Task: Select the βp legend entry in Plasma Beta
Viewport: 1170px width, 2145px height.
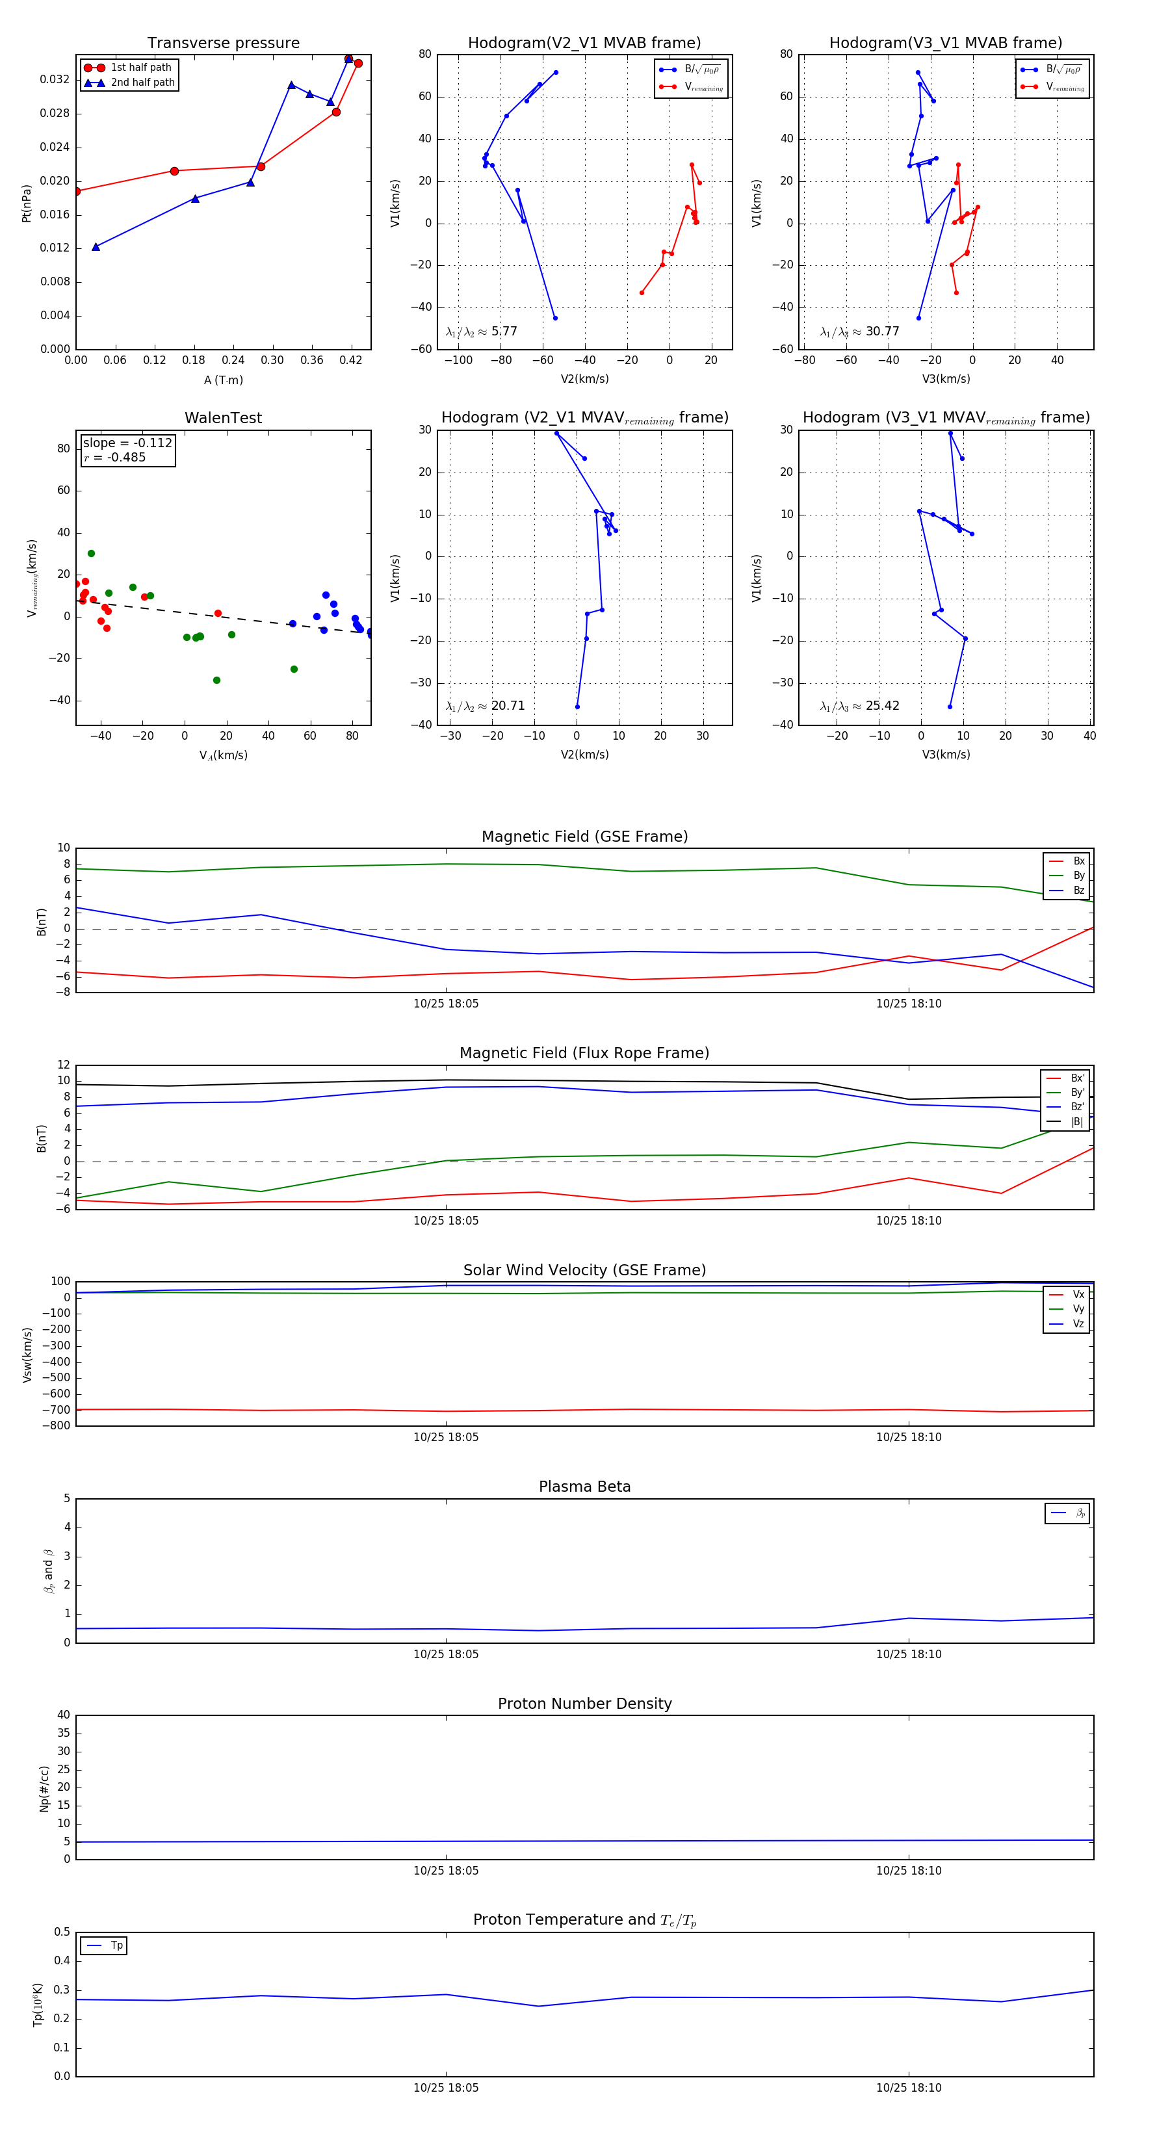Action: coord(1067,1513)
